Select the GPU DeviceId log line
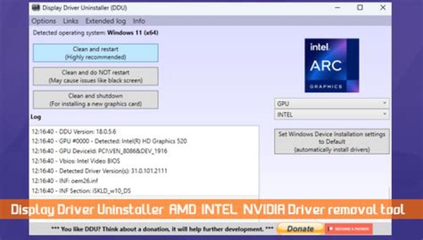This screenshot has width=423, height=240. (x=99, y=151)
